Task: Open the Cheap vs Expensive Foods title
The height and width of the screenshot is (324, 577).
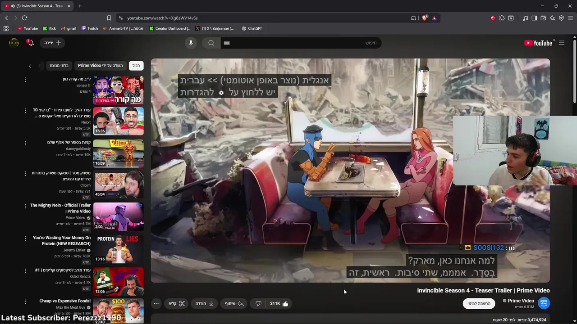Action: pyautogui.click(x=65, y=301)
